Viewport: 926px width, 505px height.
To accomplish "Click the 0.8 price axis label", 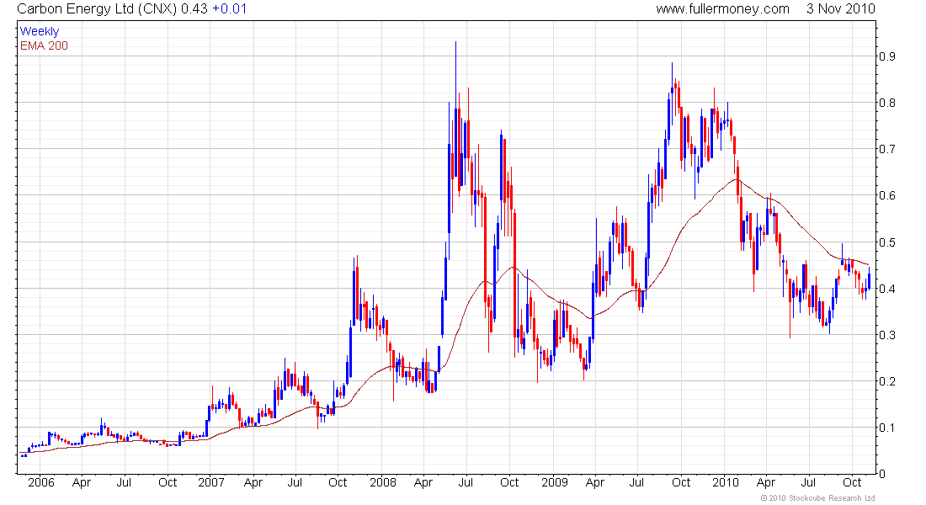I will 887,103.
